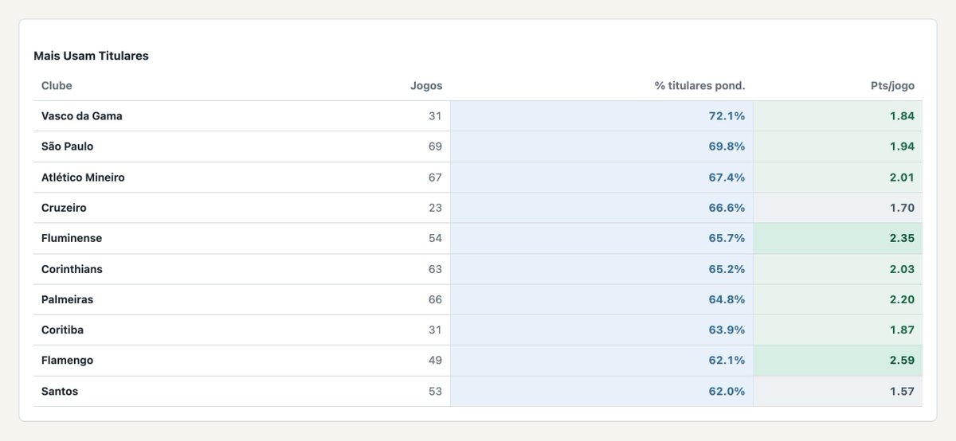The image size is (956, 441).
Task: Click the Pts/jogo column header
Action: [891, 85]
